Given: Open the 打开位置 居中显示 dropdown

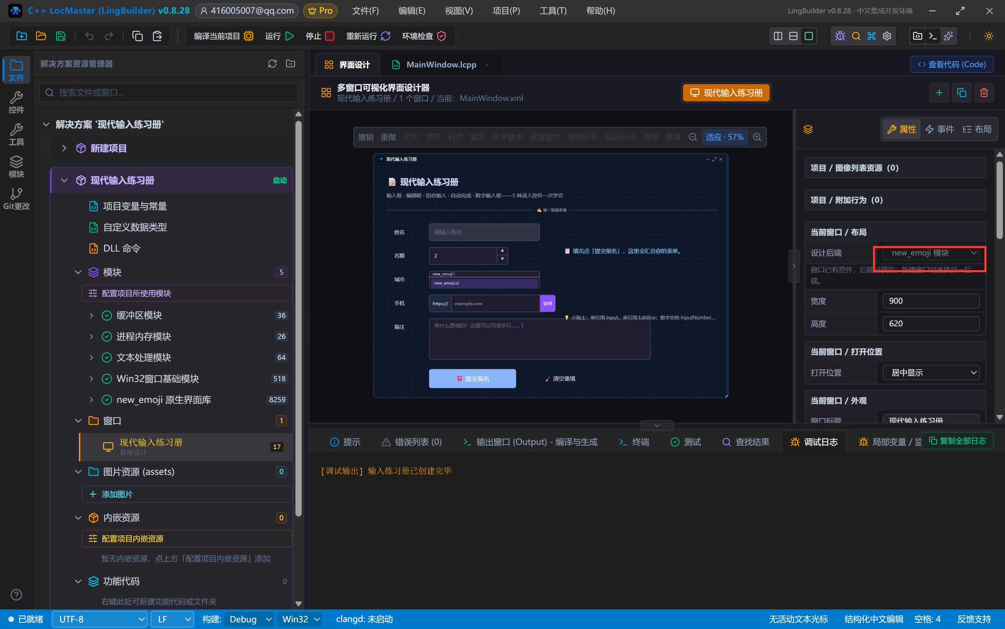Looking at the screenshot, I should point(931,373).
